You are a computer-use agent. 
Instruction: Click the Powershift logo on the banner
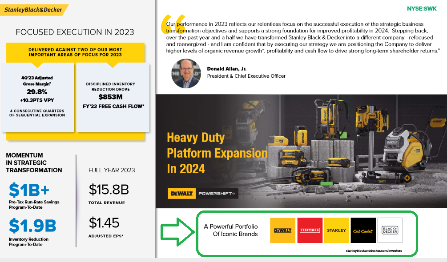point(217,194)
